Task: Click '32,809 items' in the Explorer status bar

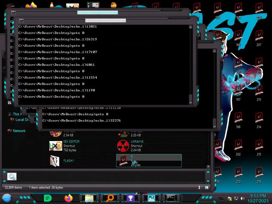Action: point(13,188)
